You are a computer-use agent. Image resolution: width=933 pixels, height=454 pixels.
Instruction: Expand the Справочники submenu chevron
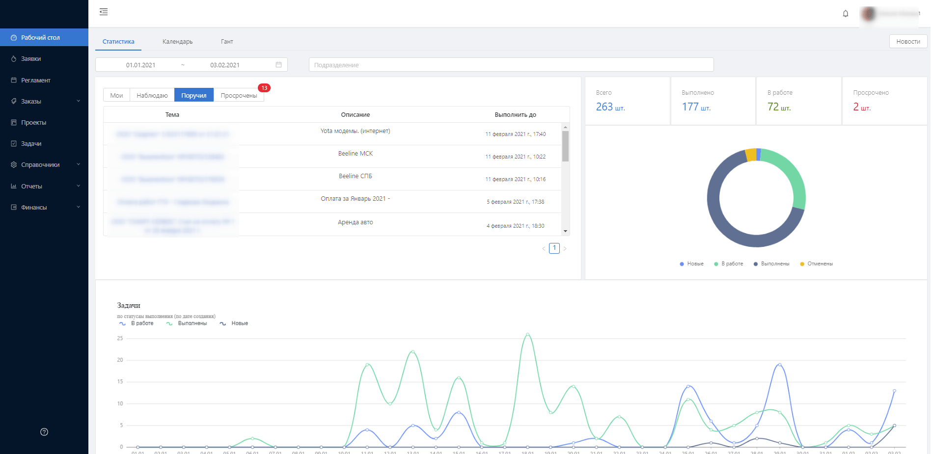click(x=79, y=164)
